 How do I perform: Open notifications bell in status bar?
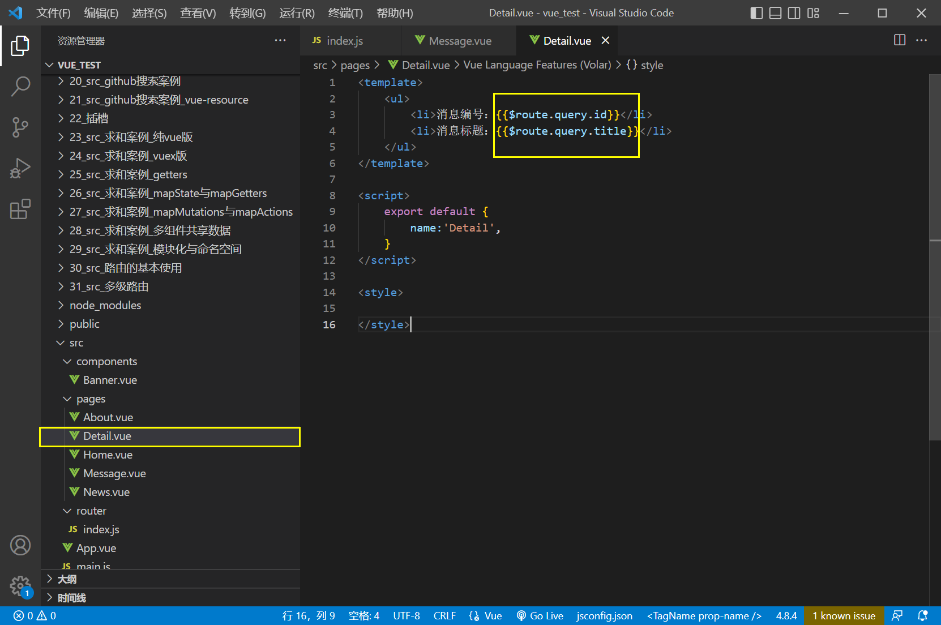(x=922, y=616)
